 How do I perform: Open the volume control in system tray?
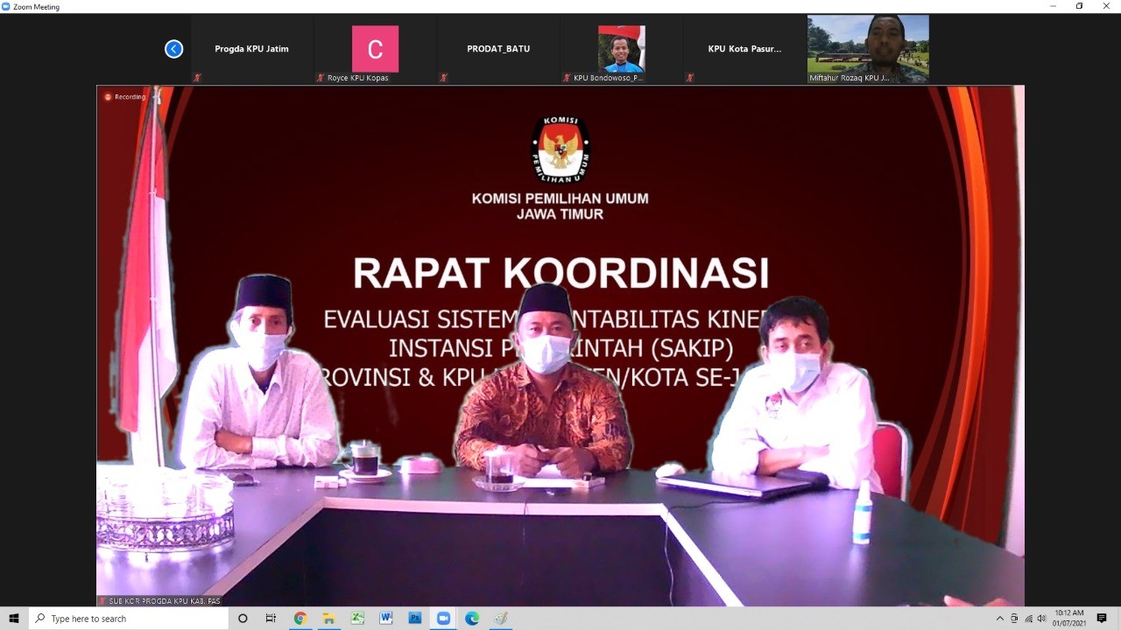pos(1041,619)
